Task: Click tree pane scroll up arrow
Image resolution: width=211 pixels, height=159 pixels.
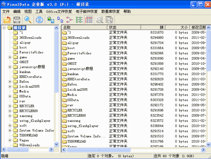Action: (x=57, y=28)
